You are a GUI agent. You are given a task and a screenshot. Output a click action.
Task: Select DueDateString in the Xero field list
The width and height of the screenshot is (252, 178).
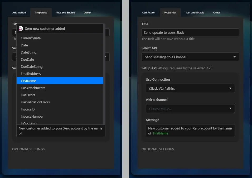60,66
